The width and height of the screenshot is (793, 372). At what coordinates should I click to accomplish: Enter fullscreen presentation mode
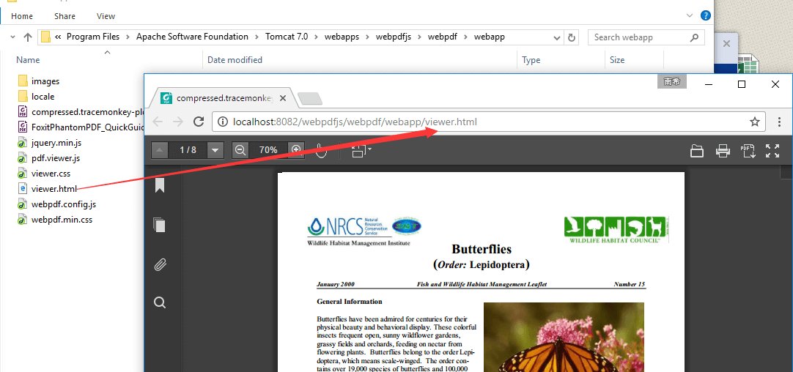[x=772, y=151]
